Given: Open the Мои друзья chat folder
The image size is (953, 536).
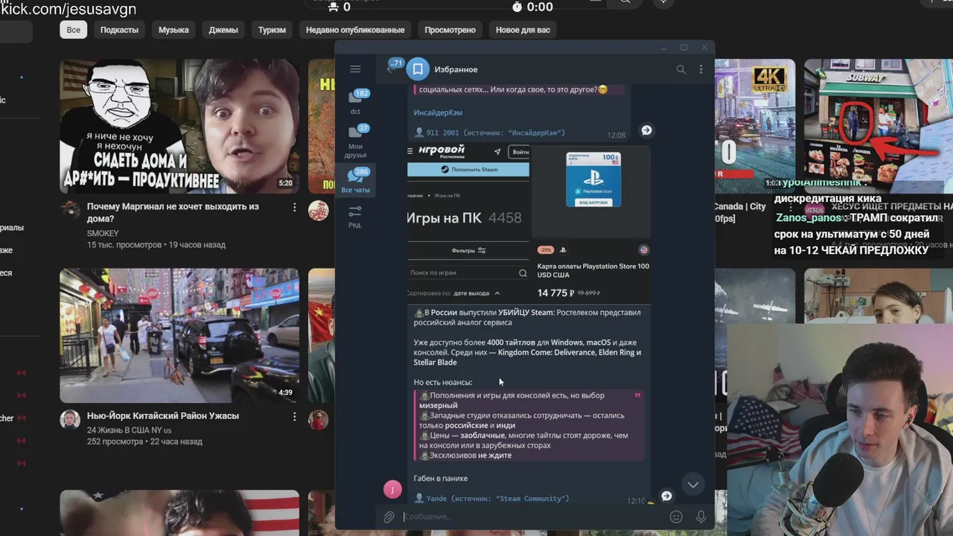Looking at the screenshot, I should (x=356, y=141).
